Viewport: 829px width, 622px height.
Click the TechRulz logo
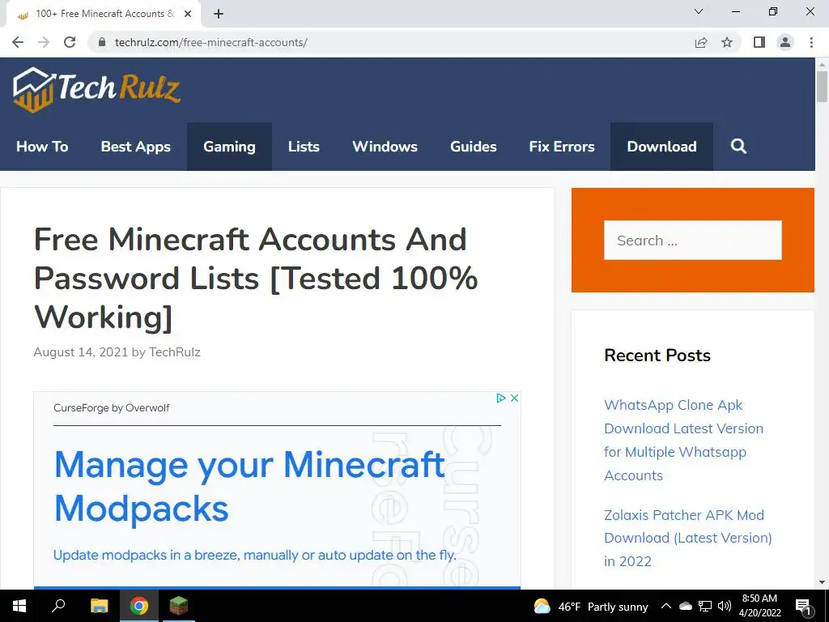97,89
